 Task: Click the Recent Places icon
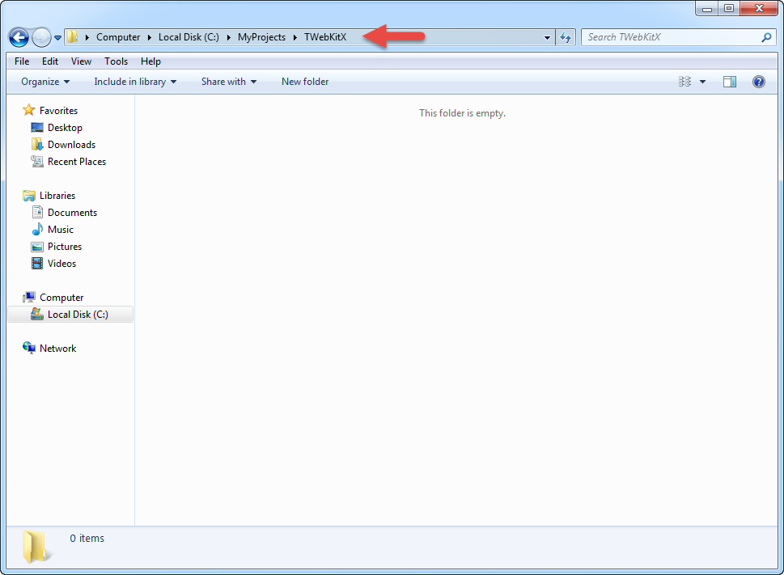click(37, 162)
